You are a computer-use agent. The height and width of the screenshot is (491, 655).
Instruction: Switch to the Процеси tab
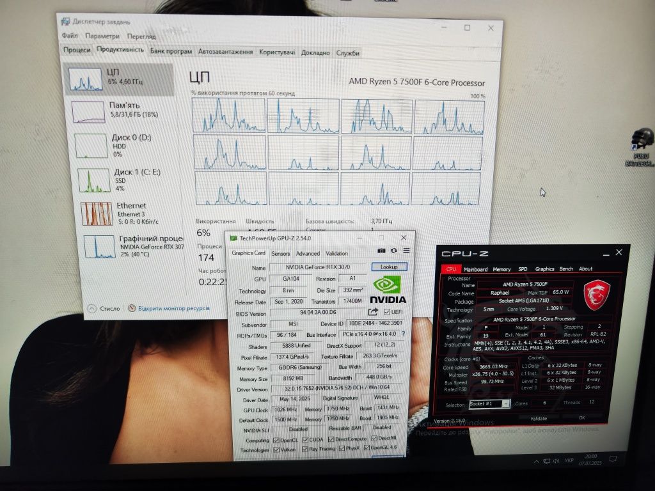click(x=77, y=50)
